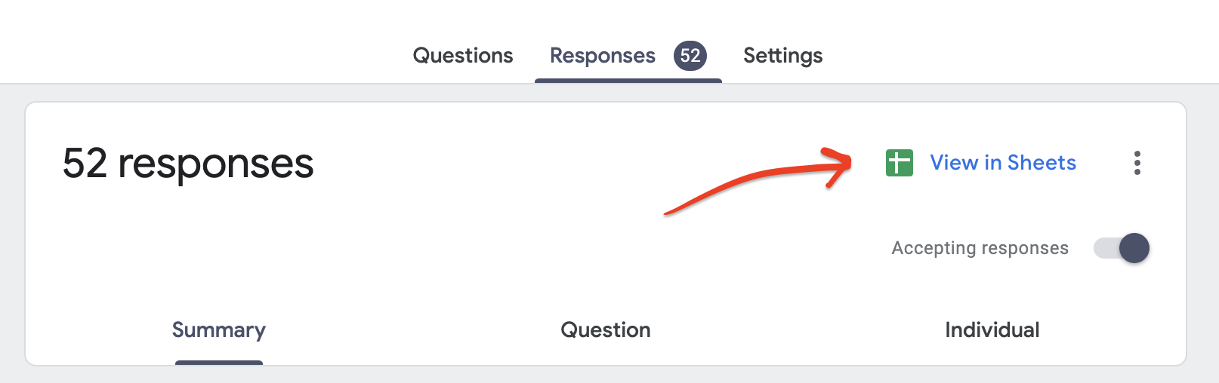Click the middle dot of the vertical ellipsis
Image resolution: width=1219 pixels, height=383 pixels.
pos(1137,163)
